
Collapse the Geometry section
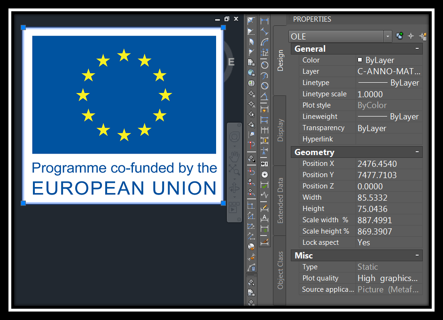(x=417, y=152)
